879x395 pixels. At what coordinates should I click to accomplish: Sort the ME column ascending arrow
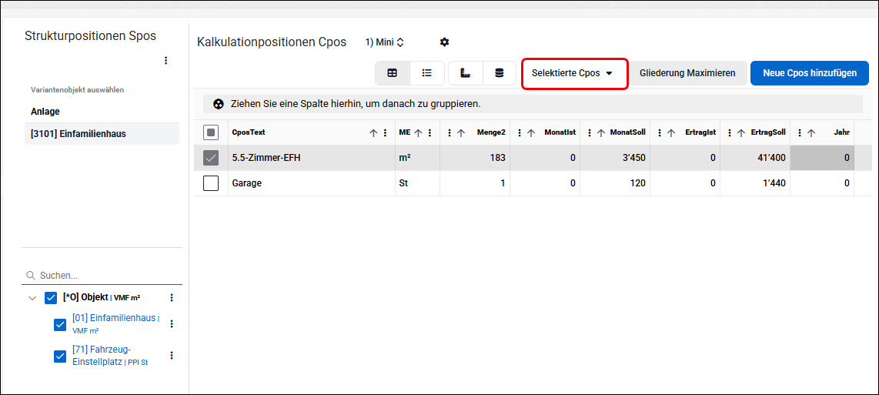coord(418,133)
